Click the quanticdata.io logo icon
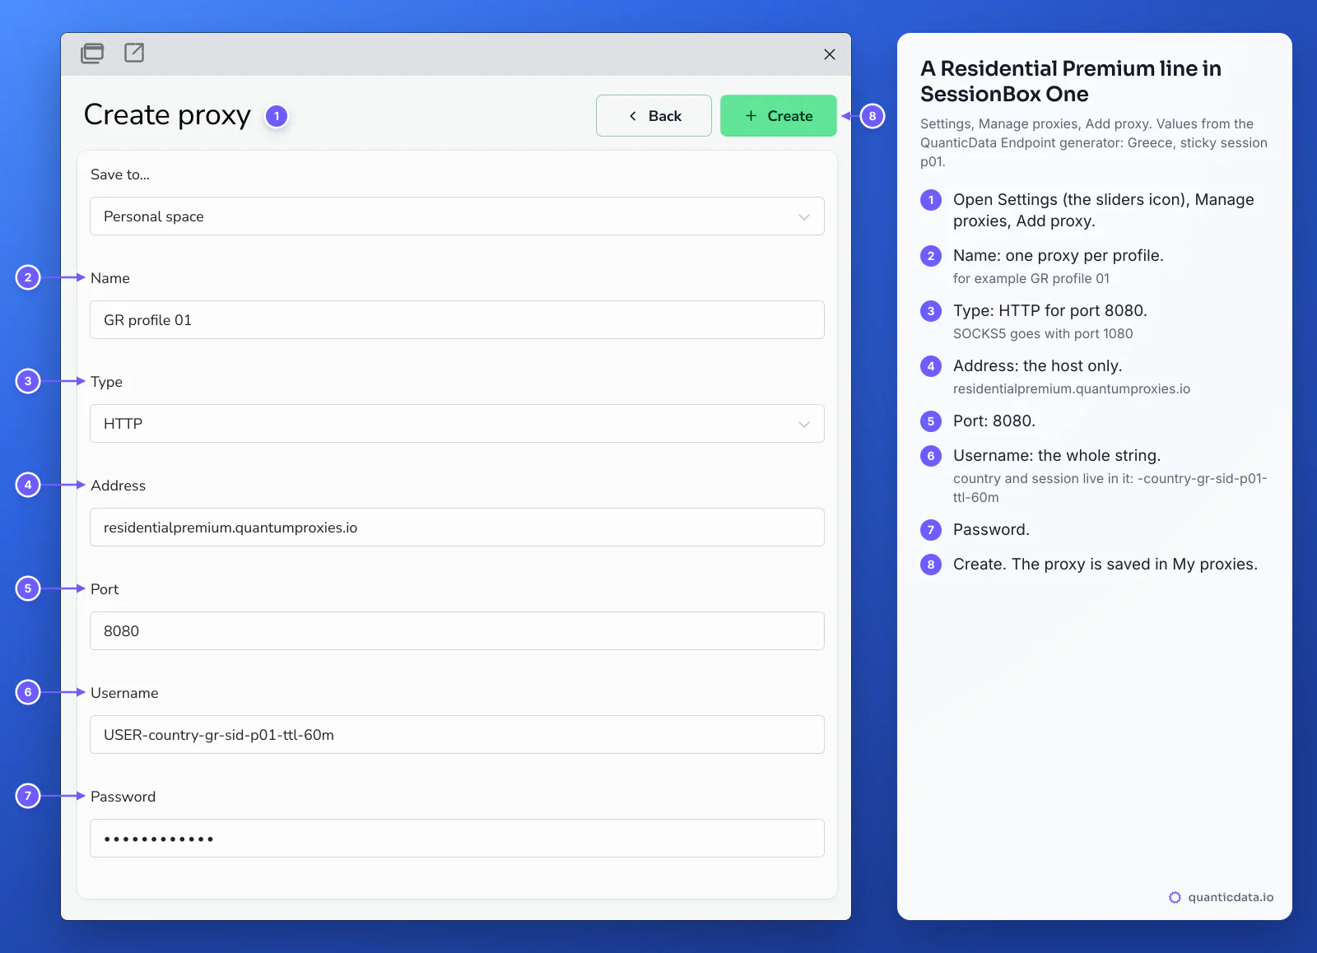The image size is (1317, 953). tap(1175, 897)
